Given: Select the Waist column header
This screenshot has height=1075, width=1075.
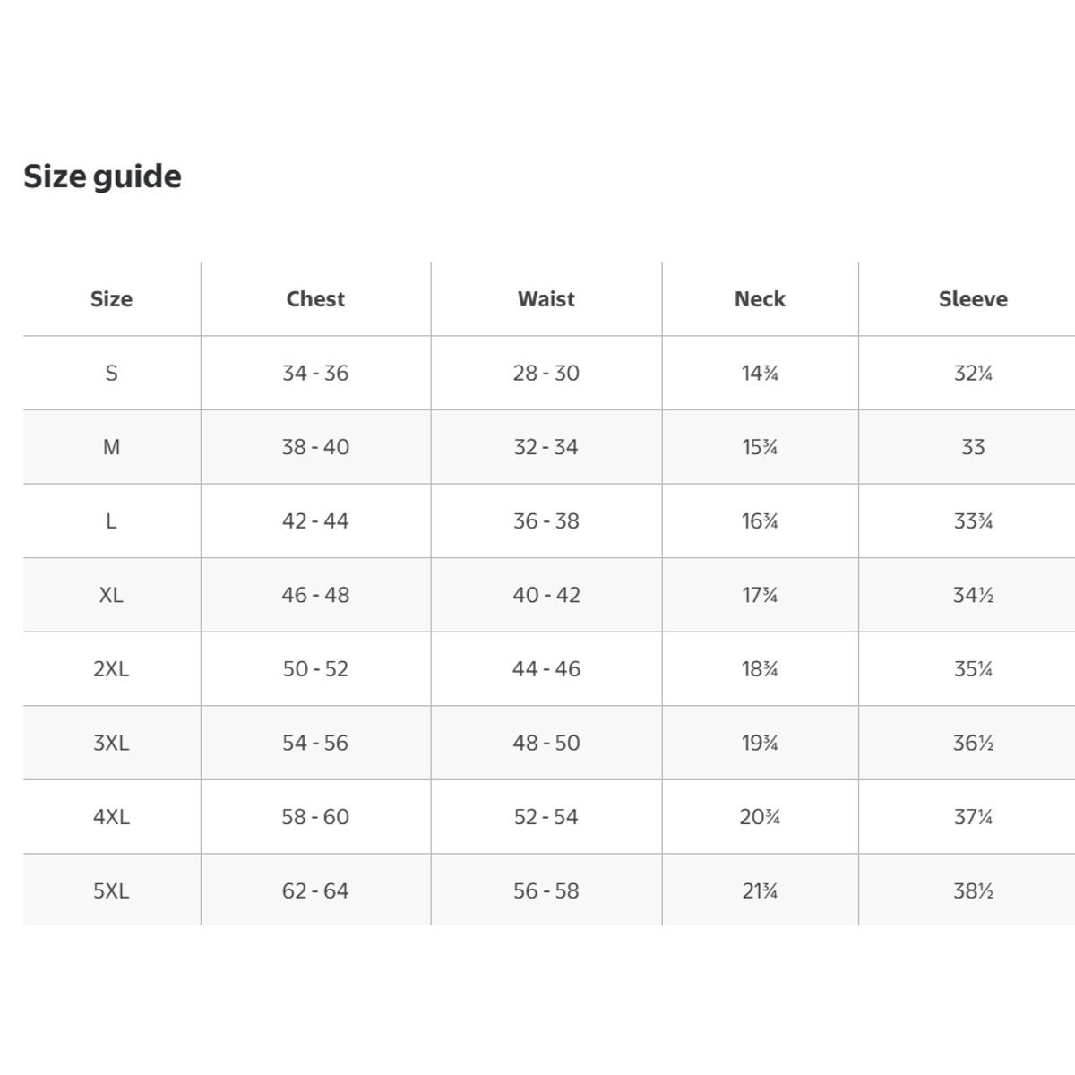Looking at the screenshot, I should (x=546, y=299).
